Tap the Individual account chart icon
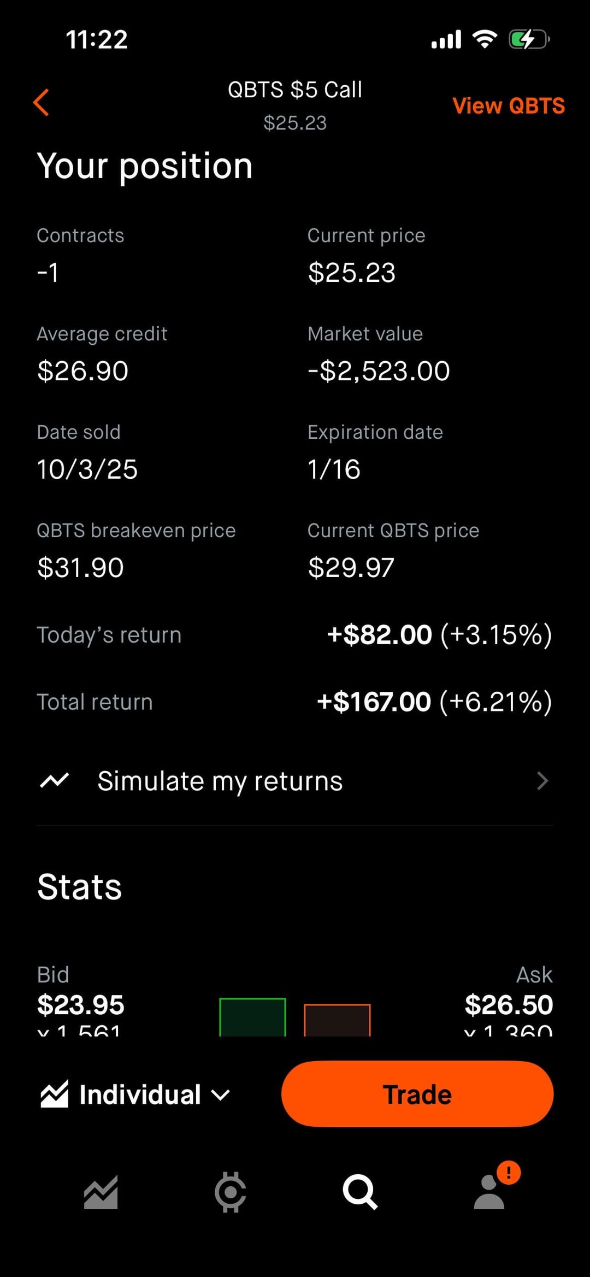Screen dimensions: 590x1277 coord(55,1094)
